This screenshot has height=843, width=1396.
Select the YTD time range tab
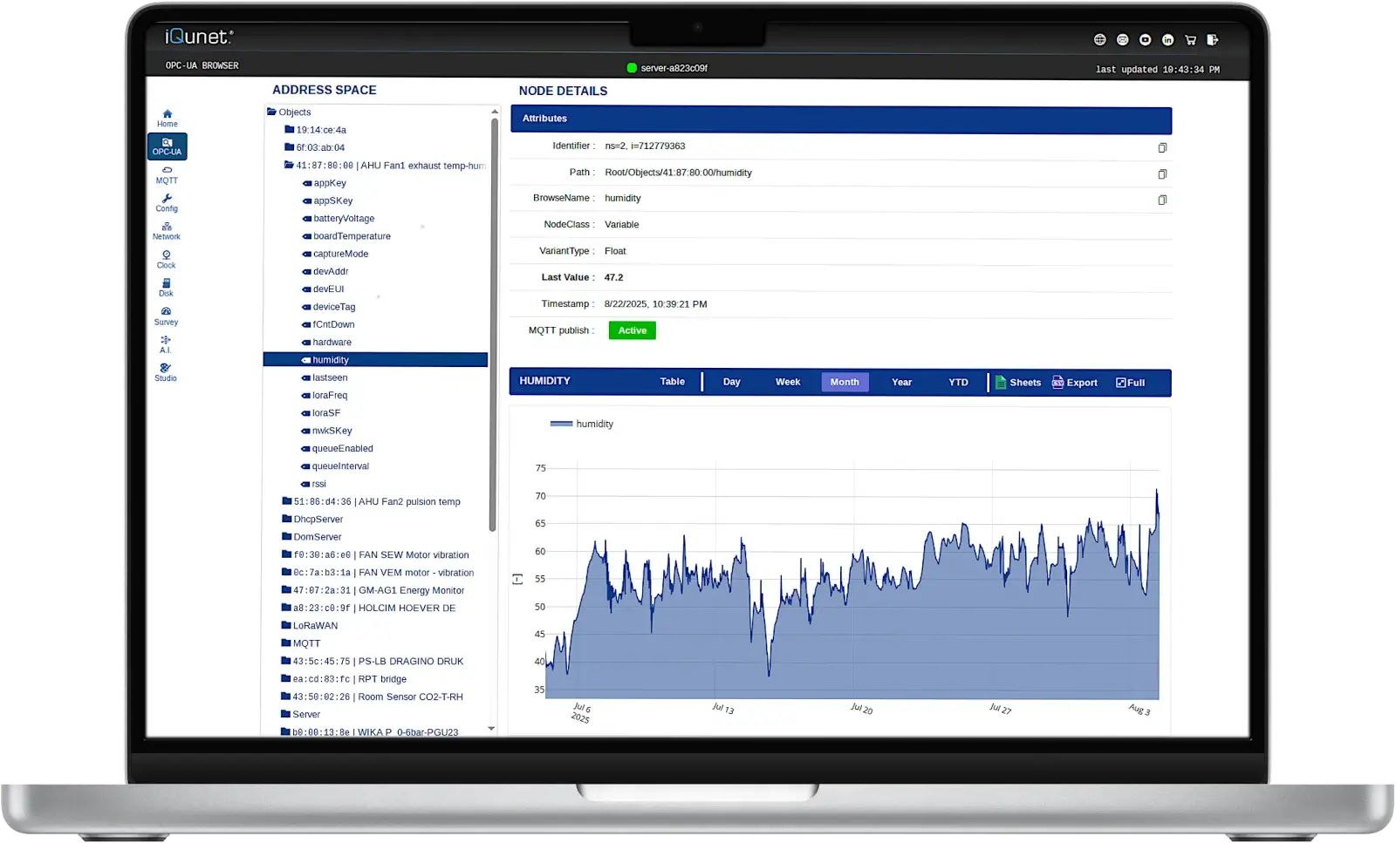pos(958,382)
